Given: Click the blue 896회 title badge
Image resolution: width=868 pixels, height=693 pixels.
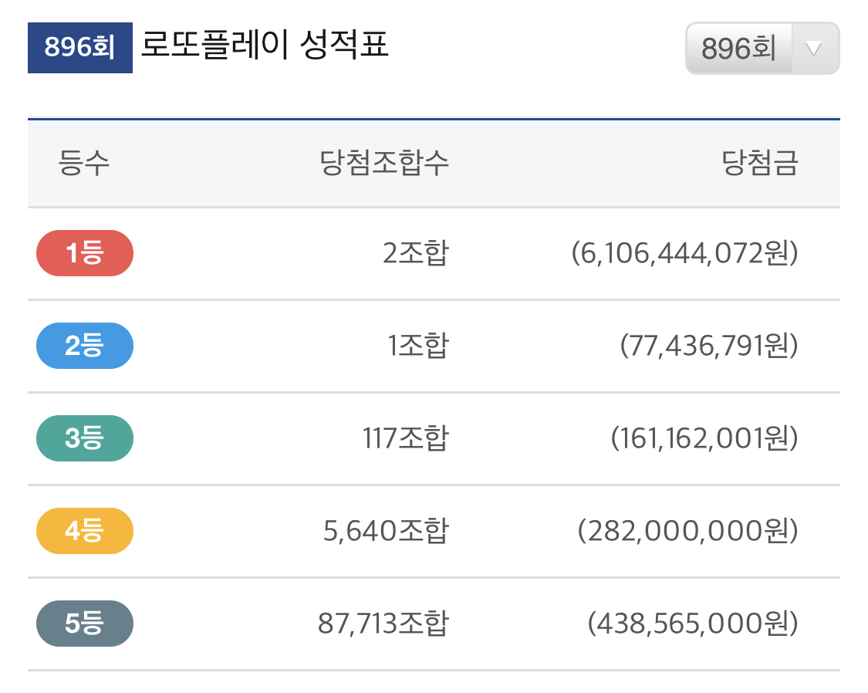Looking at the screenshot, I should [x=80, y=48].
